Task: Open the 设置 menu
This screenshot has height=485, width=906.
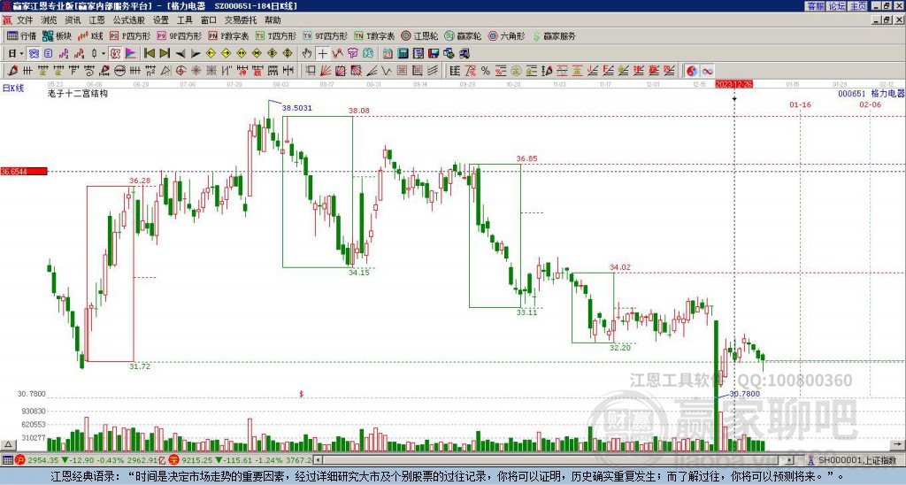Action: 161,20
